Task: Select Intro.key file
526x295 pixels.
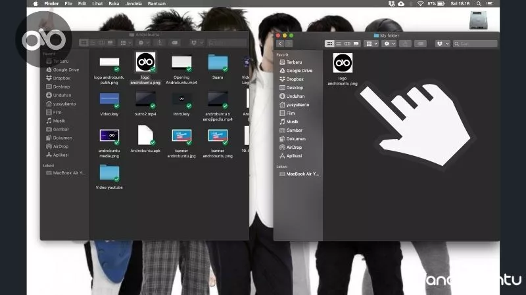Action: 181,104
